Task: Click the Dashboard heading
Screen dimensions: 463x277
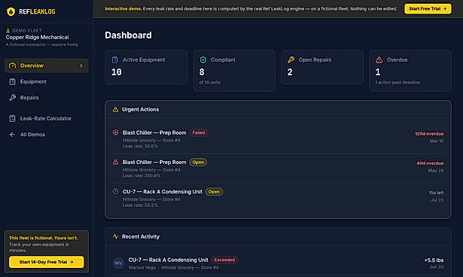Action: [128, 35]
